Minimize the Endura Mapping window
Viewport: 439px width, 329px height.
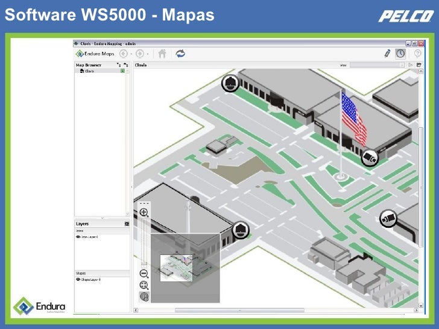[408, 43]
